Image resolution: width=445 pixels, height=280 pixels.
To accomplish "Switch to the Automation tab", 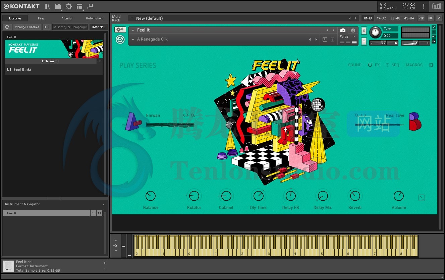I will click(x=94, y=18).
